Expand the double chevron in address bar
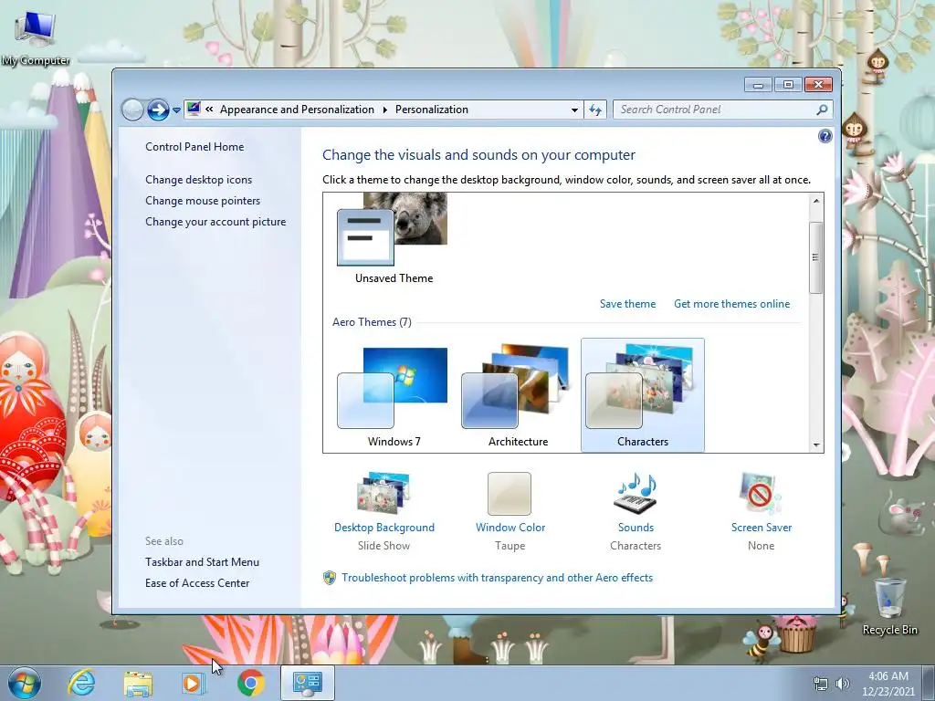Image resolution: width=935 pixels, height=701 pixels. point(209,110)
